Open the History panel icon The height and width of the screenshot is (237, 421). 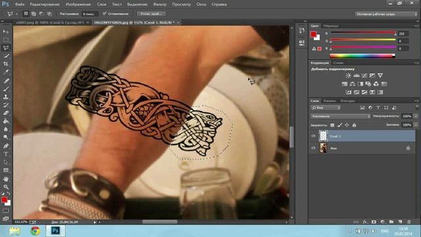[x=301, y=31]
